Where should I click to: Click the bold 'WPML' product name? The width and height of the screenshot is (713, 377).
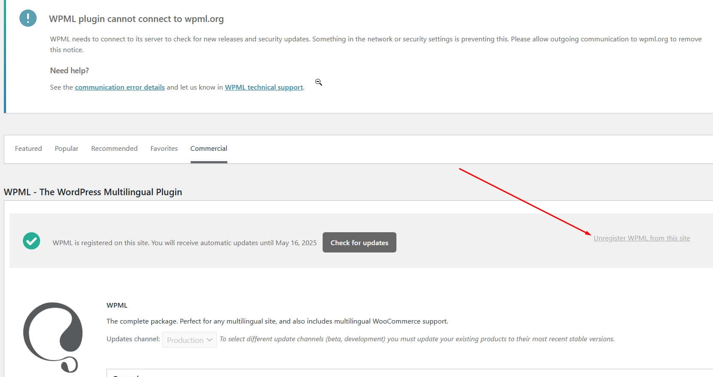(x=117, y=305)
